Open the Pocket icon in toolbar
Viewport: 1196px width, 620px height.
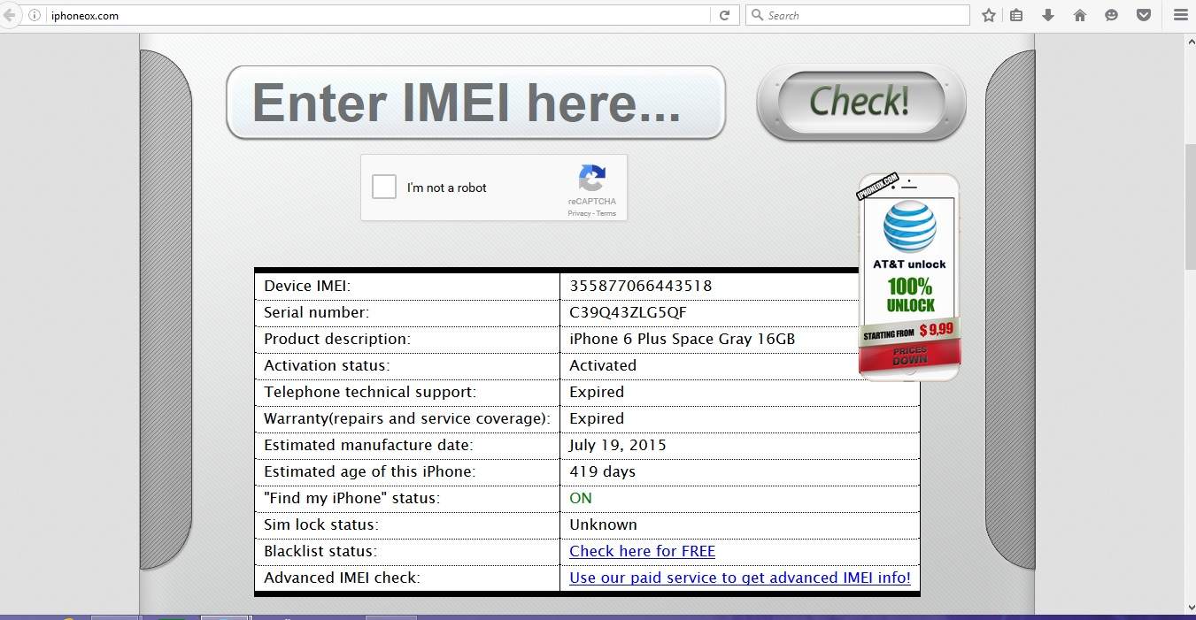1144,15
